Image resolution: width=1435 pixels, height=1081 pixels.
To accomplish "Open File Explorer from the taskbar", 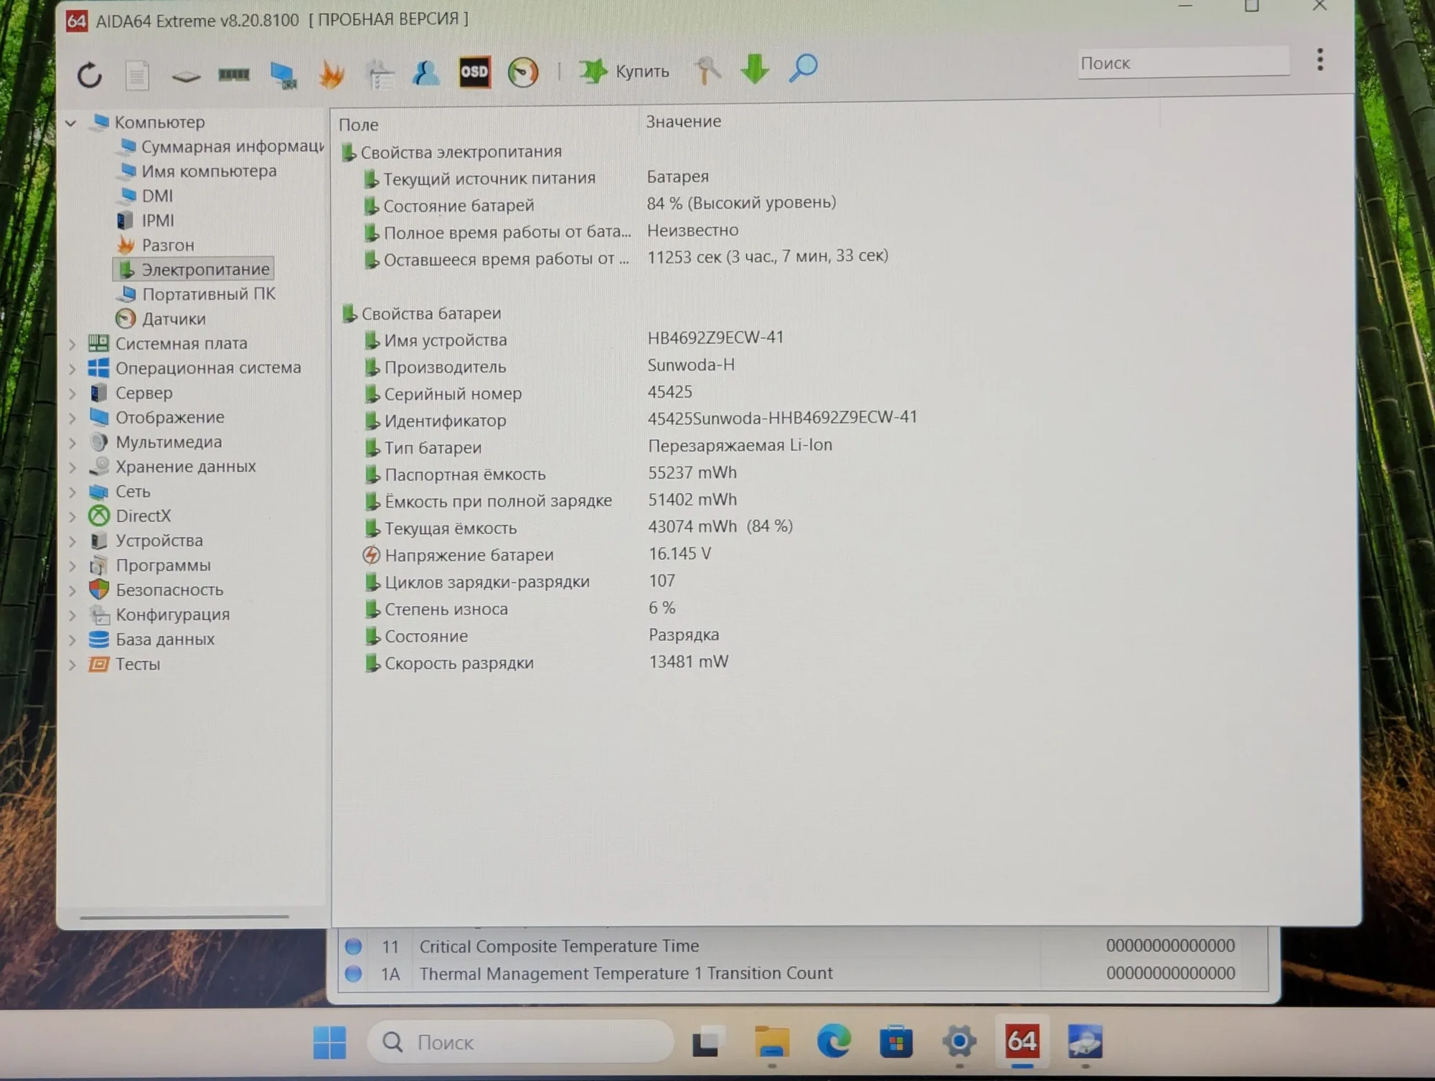I will click(772, 1042).
